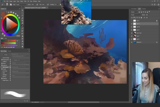Hide Layer 10 with eye icon
160x107 pixels.
pos(132,27)
